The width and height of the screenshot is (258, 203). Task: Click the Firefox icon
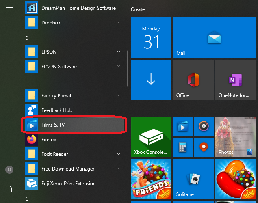[32, 139]
